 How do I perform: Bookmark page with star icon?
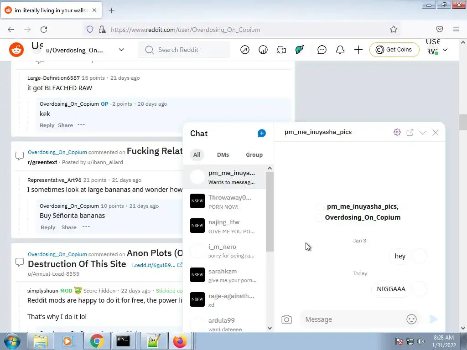(394, 29)
